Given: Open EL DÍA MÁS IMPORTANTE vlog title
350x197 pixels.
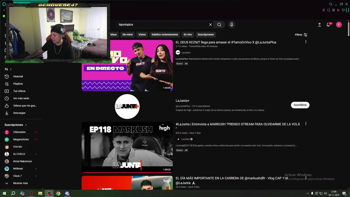Looking at the screenshot, I should pos(232,181).
